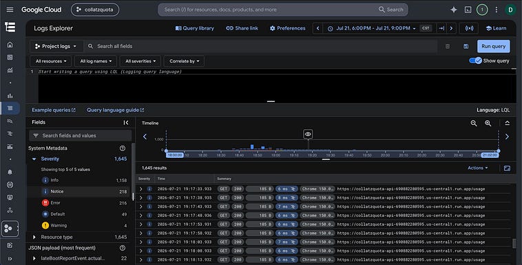Go to next time range arrow
This screenshot has height=265, width=522.
coord(451,28)
